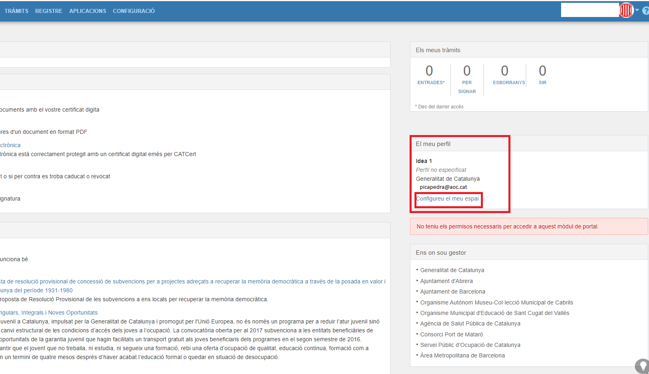Viewport: 649px width, 374px height.
Task: Open the REGISTRE menu
Action: click(49, 11)
